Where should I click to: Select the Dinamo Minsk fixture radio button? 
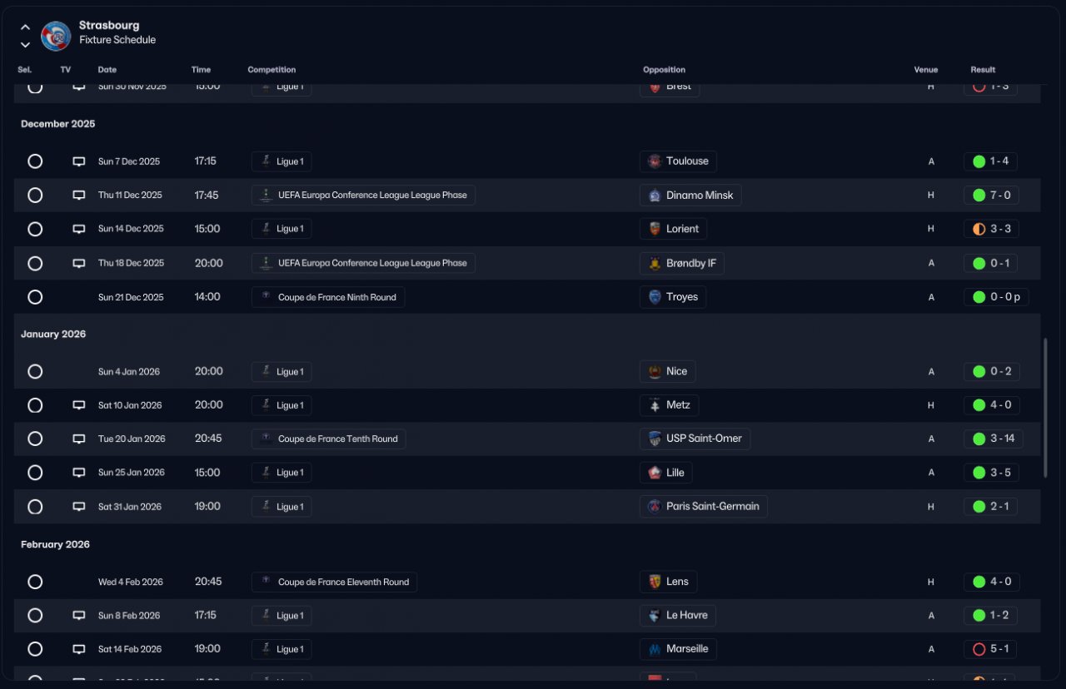pos(35,196)
